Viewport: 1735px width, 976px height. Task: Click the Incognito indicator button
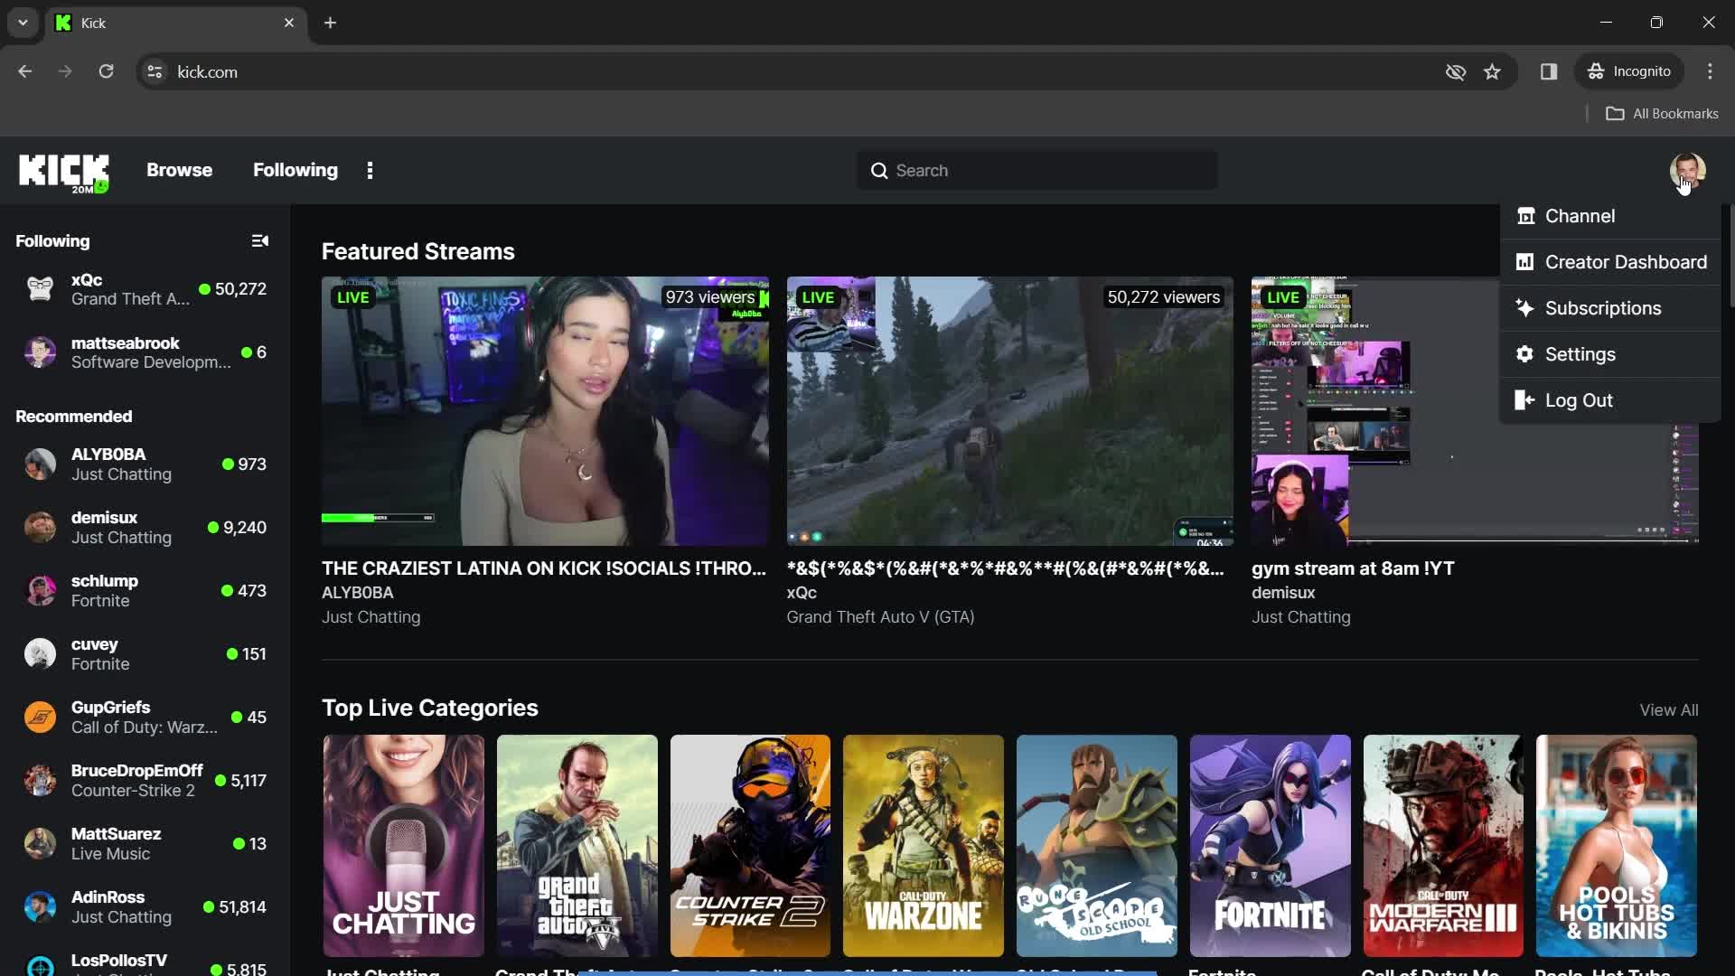[1629, 71]
